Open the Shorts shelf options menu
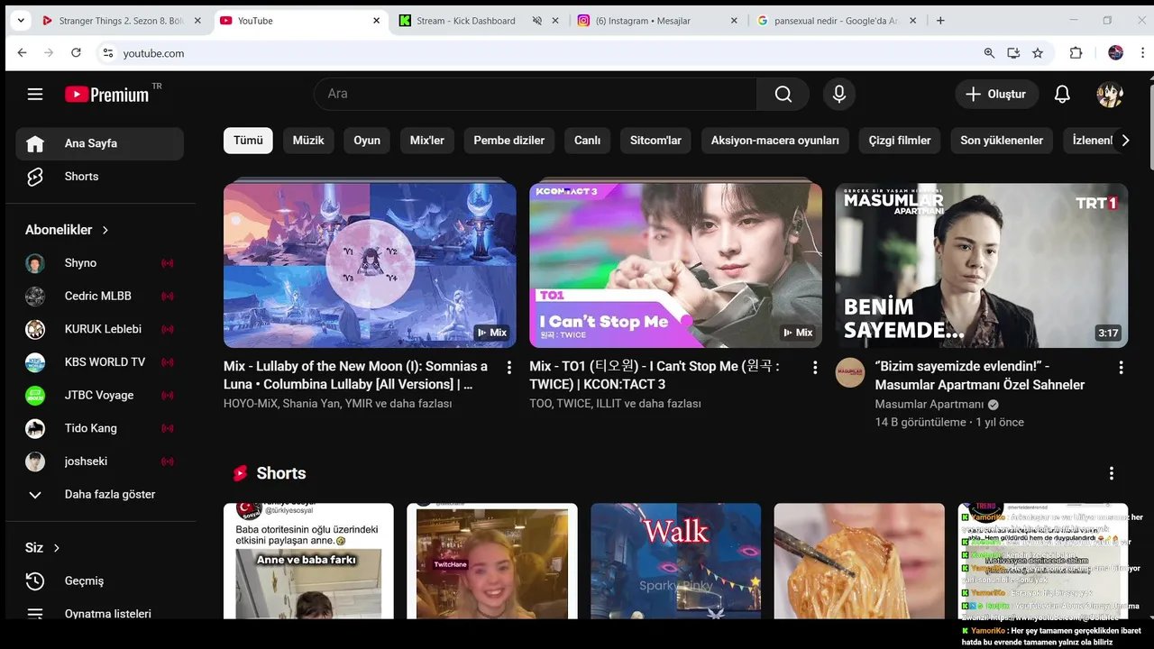 (1112, 473)
